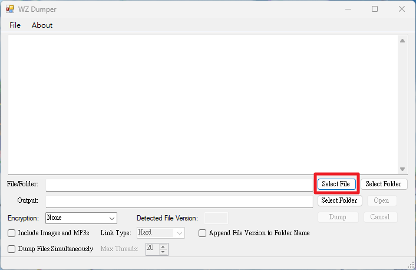Image resolution: width=416 pixels, height=270 pixels.
Task: Click the WZ Dumper app icon
Action: tap(10, 9)
